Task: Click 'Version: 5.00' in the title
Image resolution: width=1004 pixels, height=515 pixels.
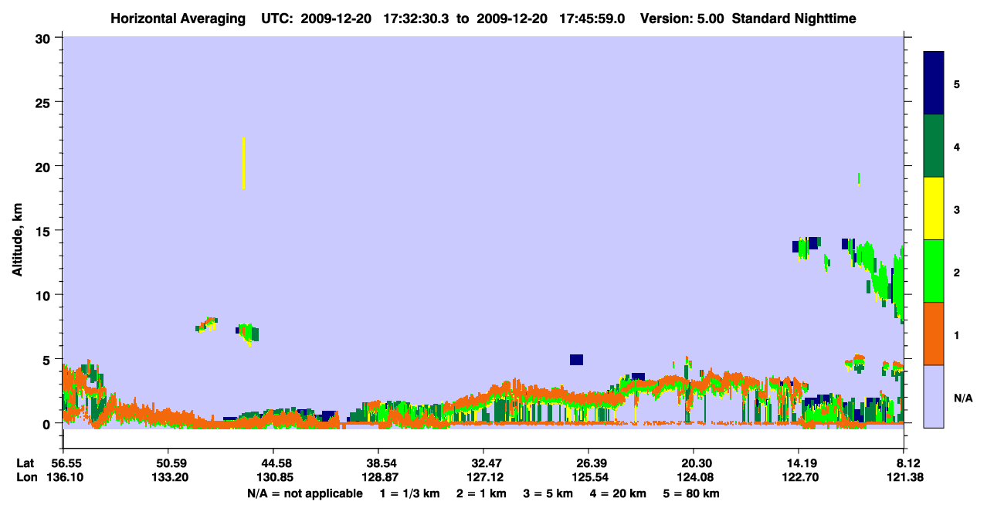Action: click(681, 18)
